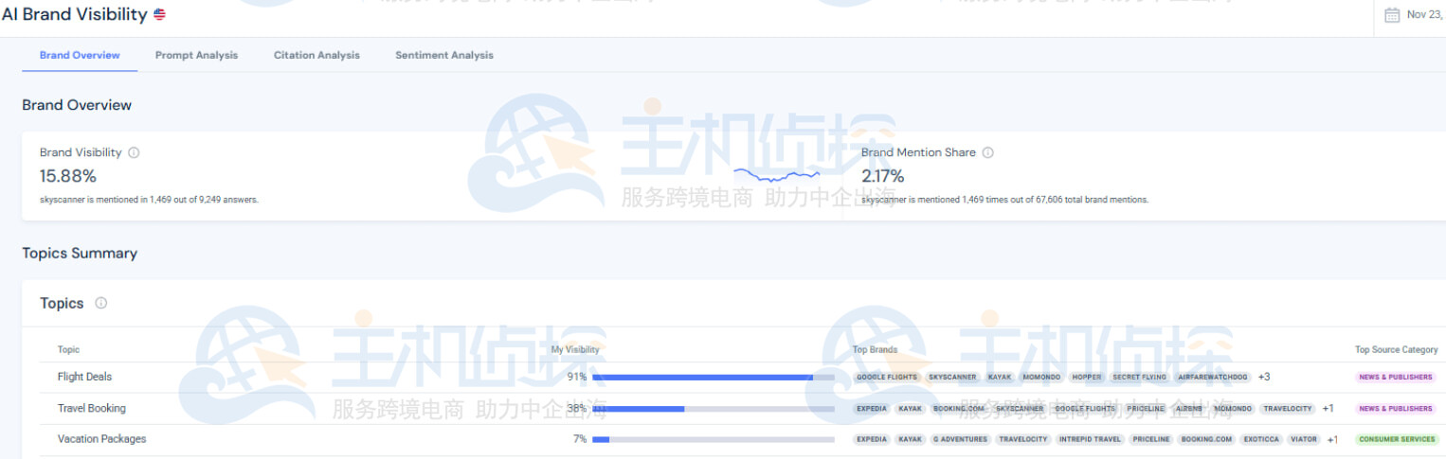
Task: Click the Top Brands column header
Action: pyautogui.click(x=875, y=349)
